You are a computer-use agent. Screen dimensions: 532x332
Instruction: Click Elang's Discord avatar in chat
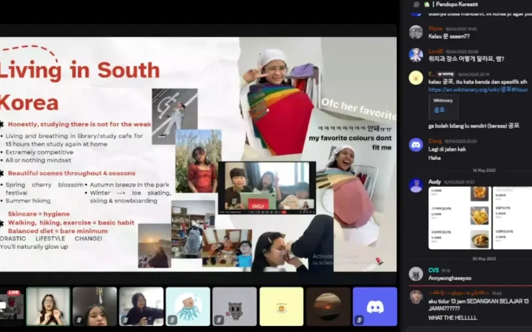point(416,145)
